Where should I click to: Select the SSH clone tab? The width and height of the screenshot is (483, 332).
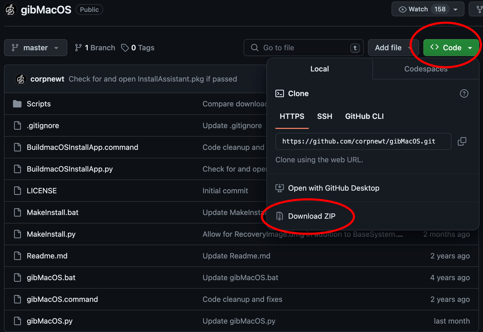tap(325, 116)
